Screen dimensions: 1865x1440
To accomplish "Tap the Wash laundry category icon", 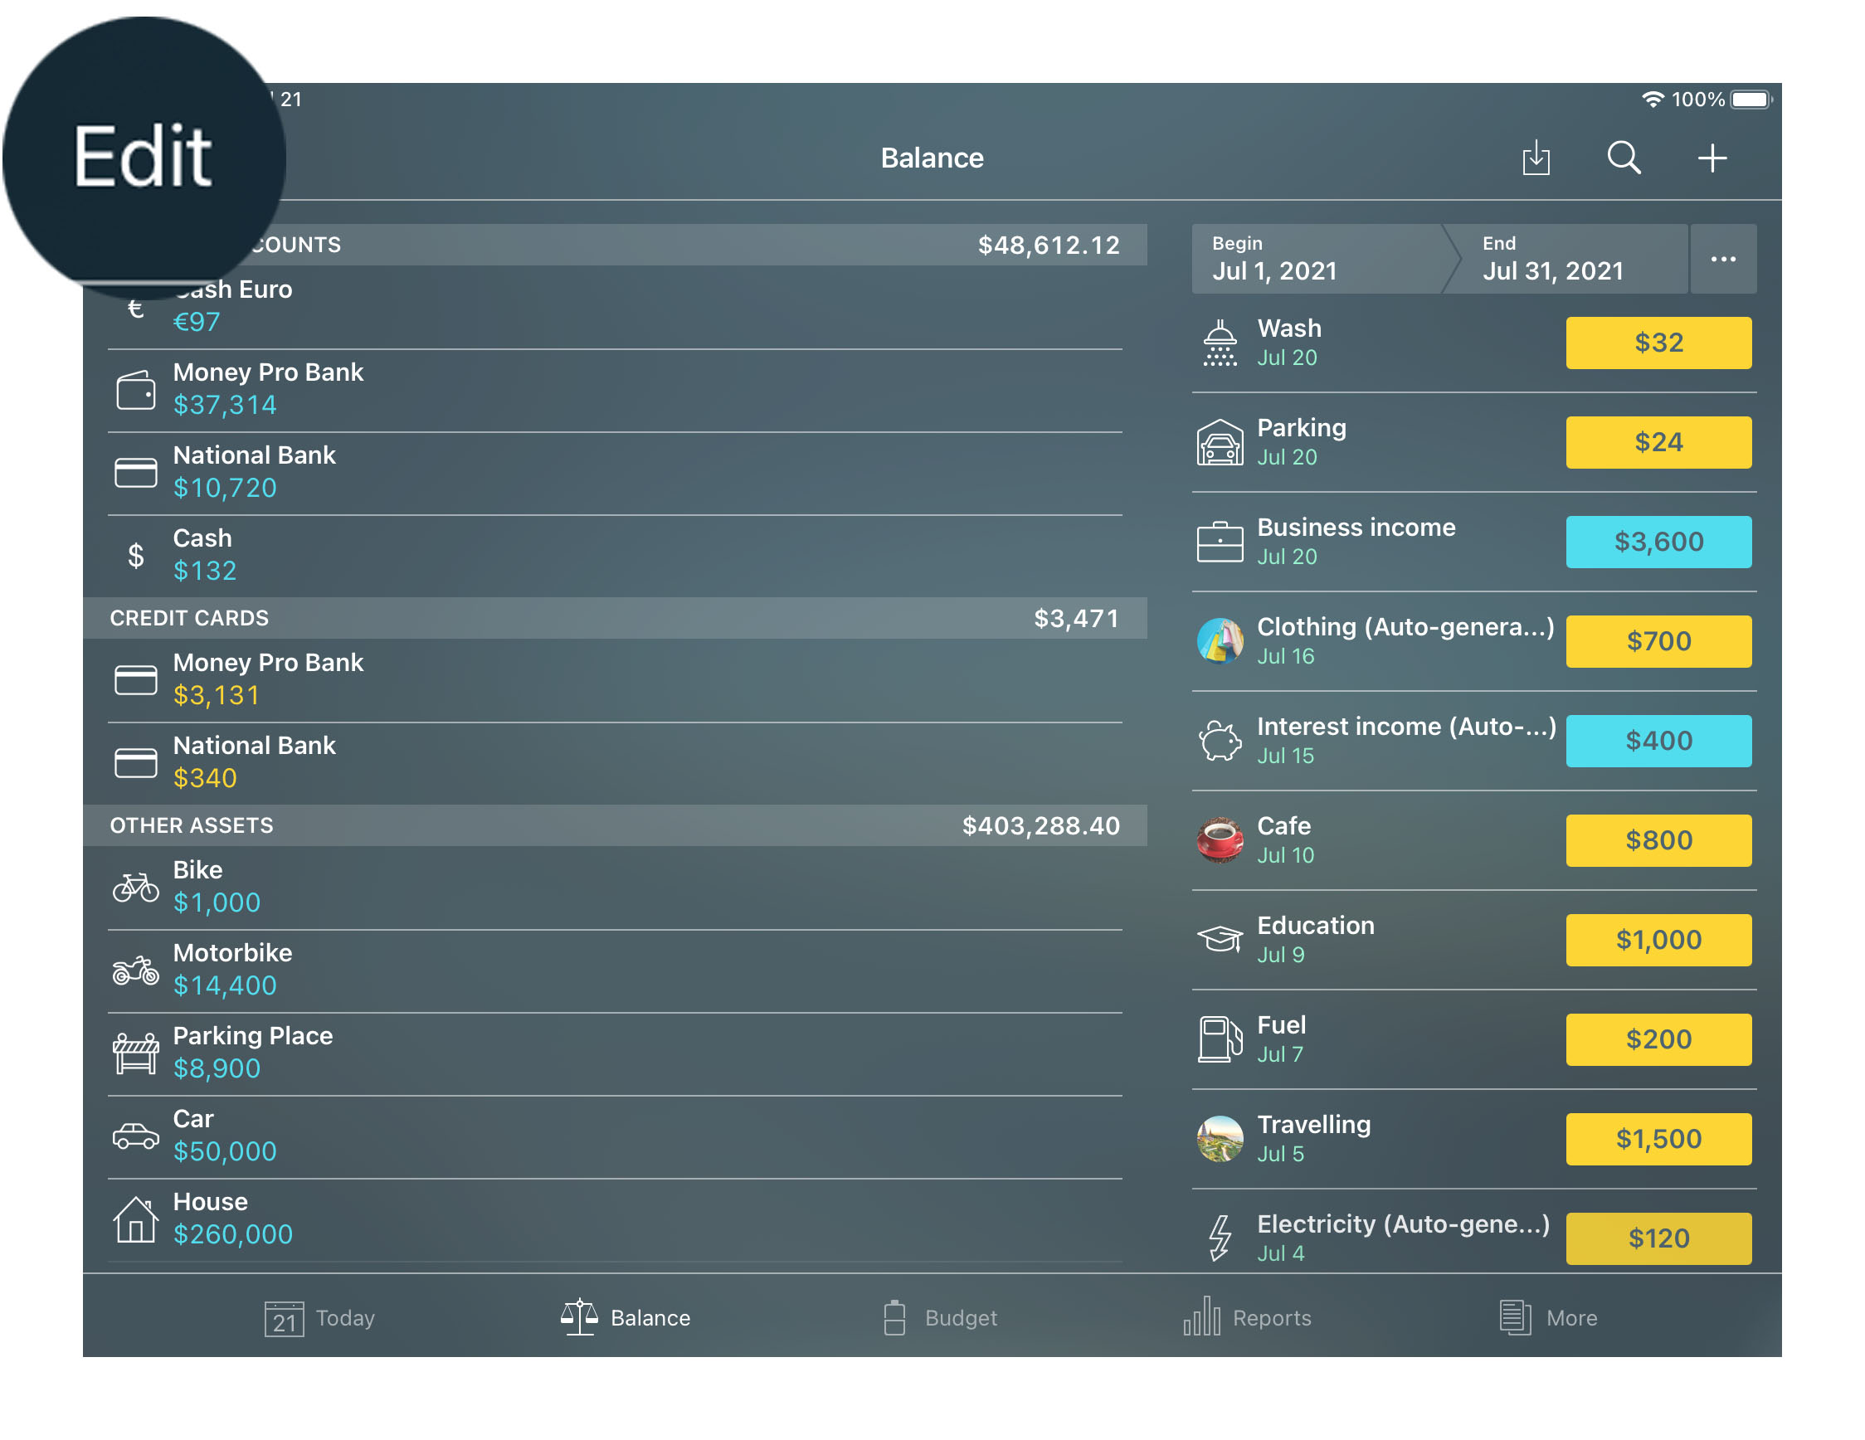I will pyautogui.click(x=1222, y=342).
